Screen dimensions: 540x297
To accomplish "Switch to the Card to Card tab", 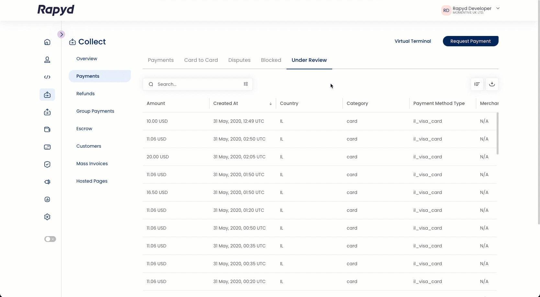I will click(201, 60).
